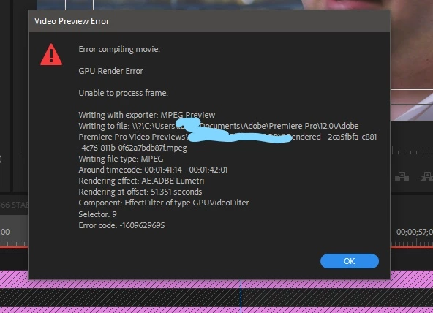The image size is (433, 313).
Task: Click the blue playhead line on the timeline
Action: 241,296
